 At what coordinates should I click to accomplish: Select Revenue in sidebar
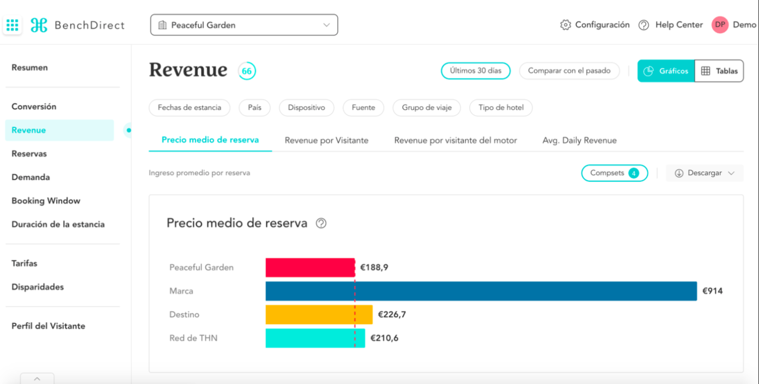[60, 130]
